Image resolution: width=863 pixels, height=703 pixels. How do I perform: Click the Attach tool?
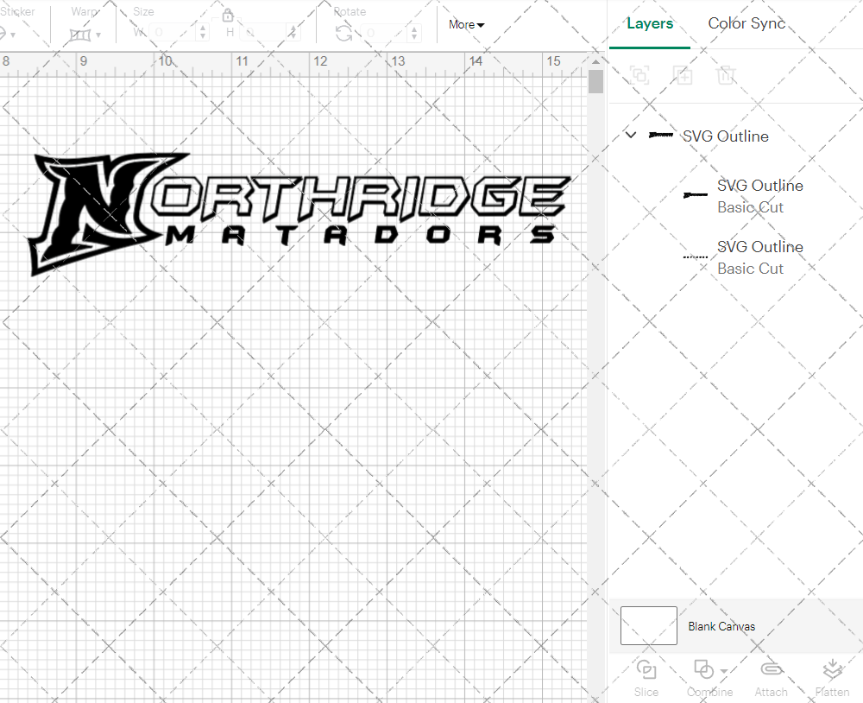coord(771,678)
